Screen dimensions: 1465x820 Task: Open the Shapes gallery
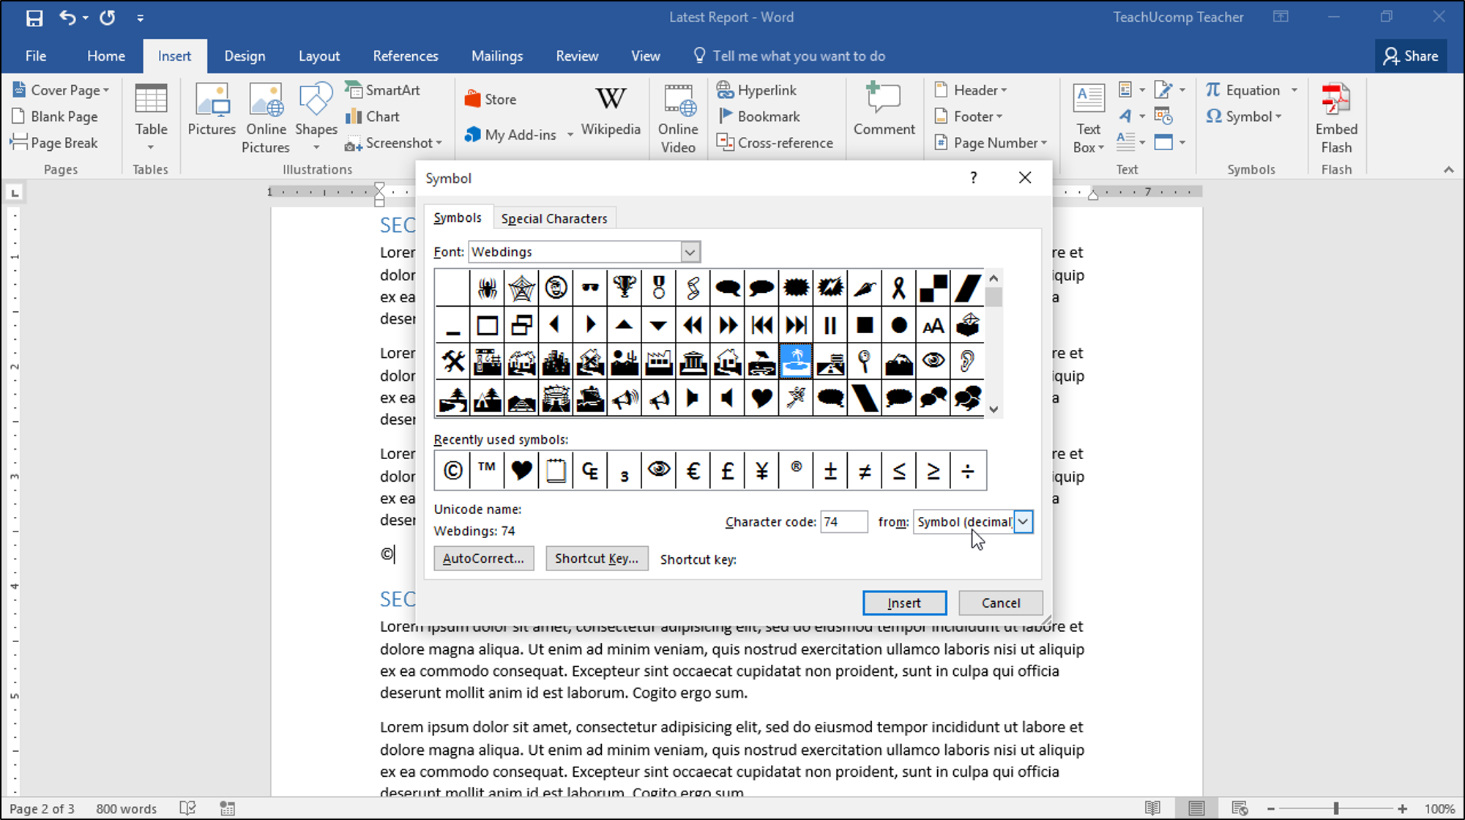(316, 117)
